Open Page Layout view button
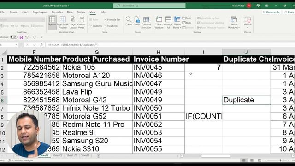Image resolution: width=295 pixels, height=166 pixels. tap(73, 22)
